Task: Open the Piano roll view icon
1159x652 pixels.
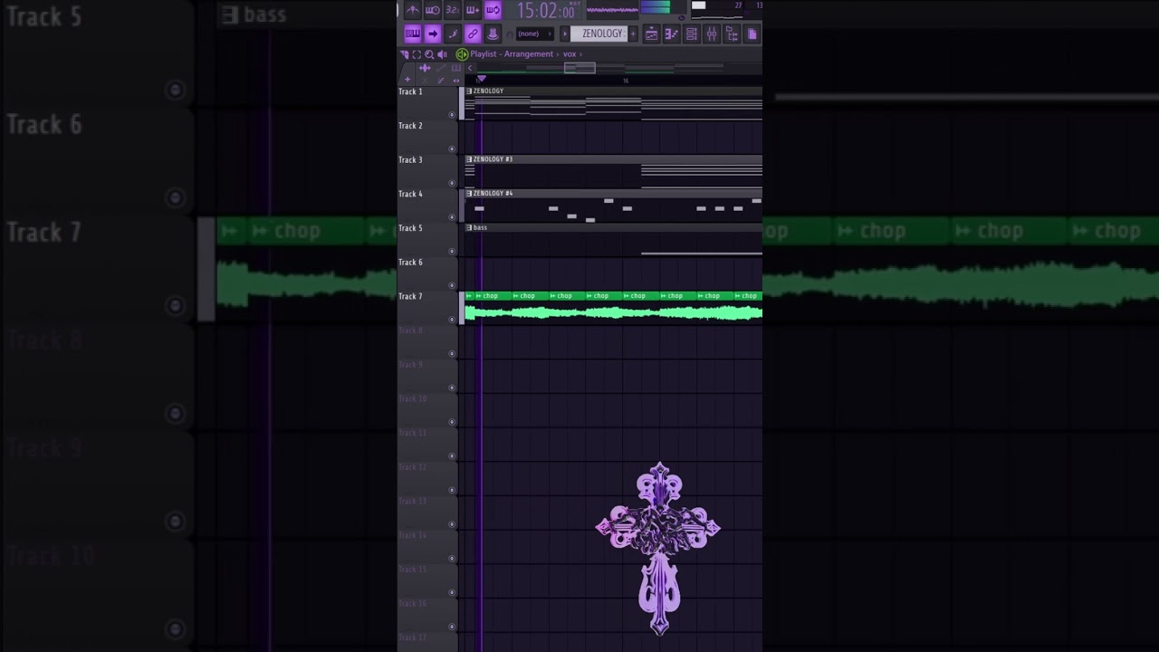Action: click(671, 34)
